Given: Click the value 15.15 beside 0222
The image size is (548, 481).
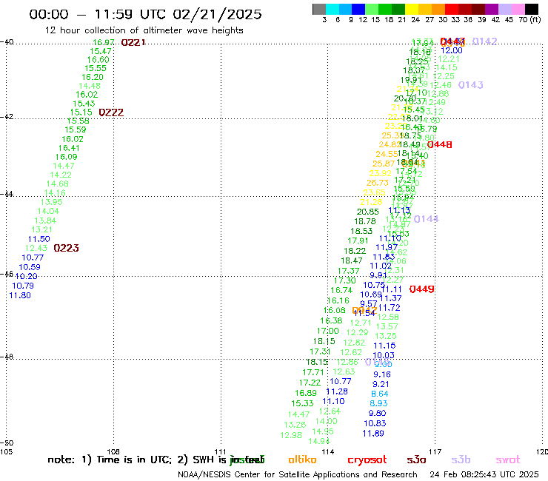Looking at the screenshot, I should (81, 112).
